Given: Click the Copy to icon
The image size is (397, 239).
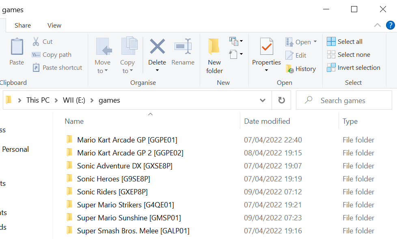Looking at the screenshot, I should pyautogui.click(x=129, y=46).
